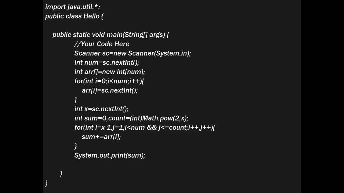Click the sum+=arr[i] statement
The width and height of the screenshot is (344, 193).
coord(101,137)
